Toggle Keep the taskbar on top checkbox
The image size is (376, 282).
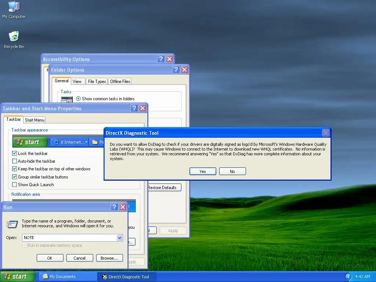coord(15,169)
